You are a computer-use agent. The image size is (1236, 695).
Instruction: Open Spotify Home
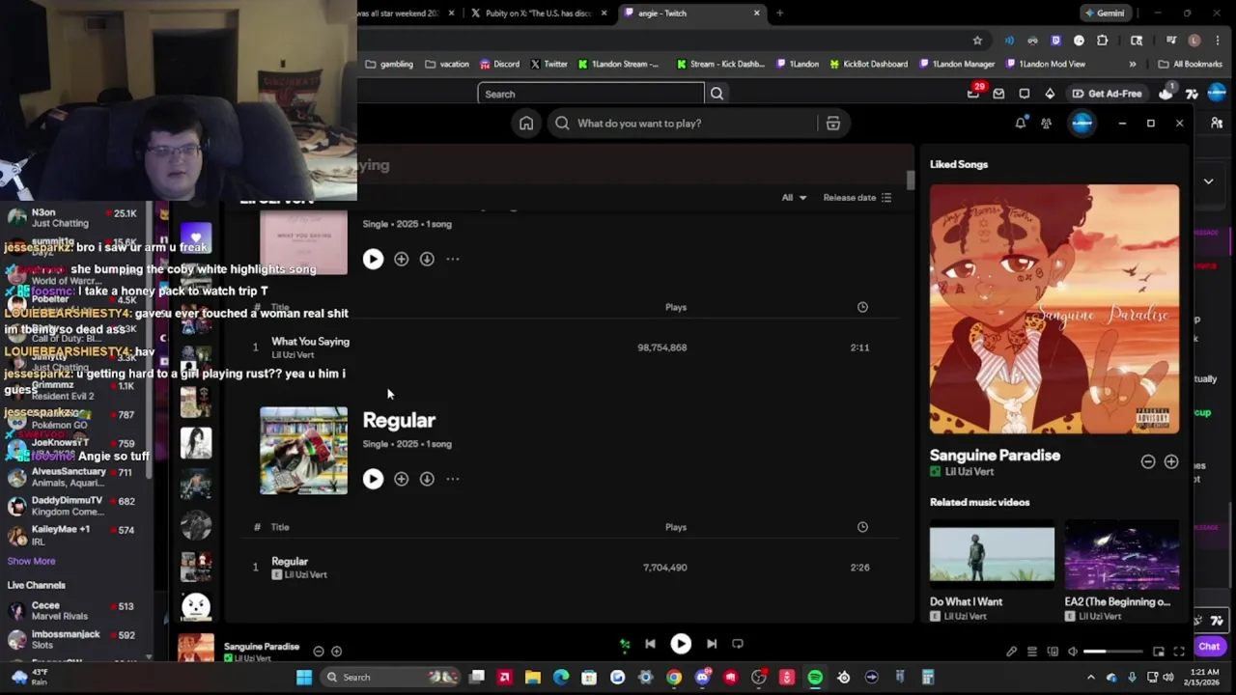tap(526, 124)
